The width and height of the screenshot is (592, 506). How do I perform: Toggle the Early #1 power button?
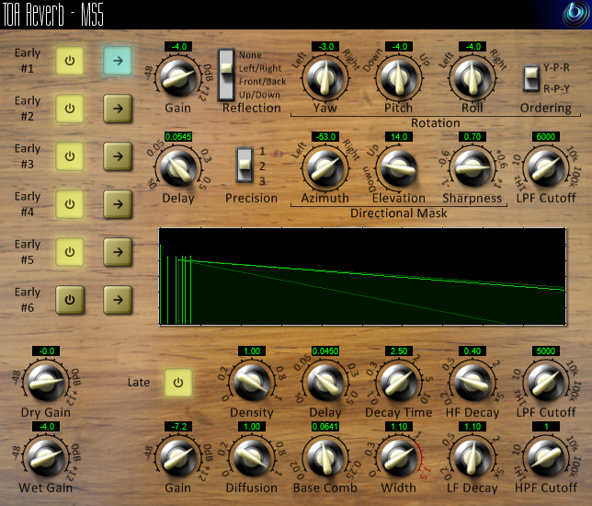pyautogui.click(x=70, y=61)
